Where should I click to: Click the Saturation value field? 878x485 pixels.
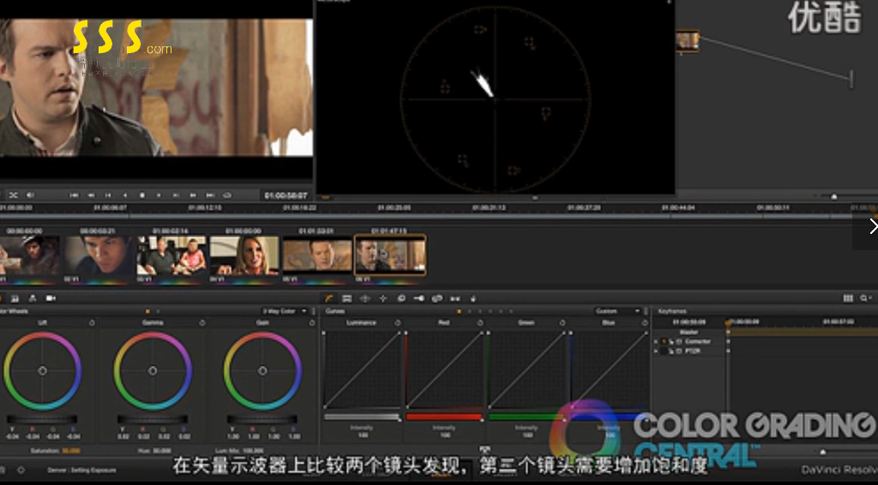pyautogui.click(x=70, y=450)
